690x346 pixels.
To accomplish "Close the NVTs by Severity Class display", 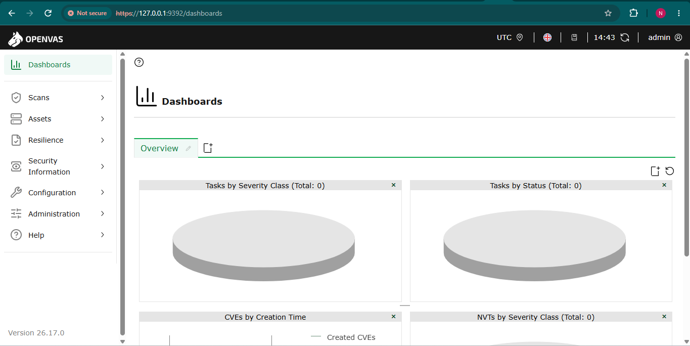I will coord(664,317).
